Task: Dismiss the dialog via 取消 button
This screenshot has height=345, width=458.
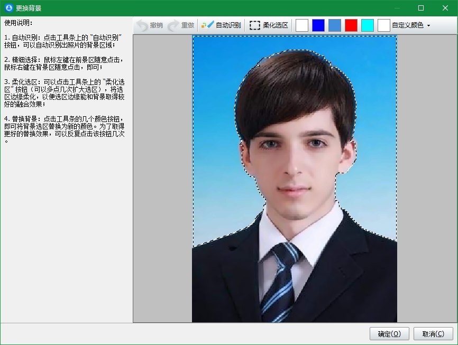Action: pos(433,333)
